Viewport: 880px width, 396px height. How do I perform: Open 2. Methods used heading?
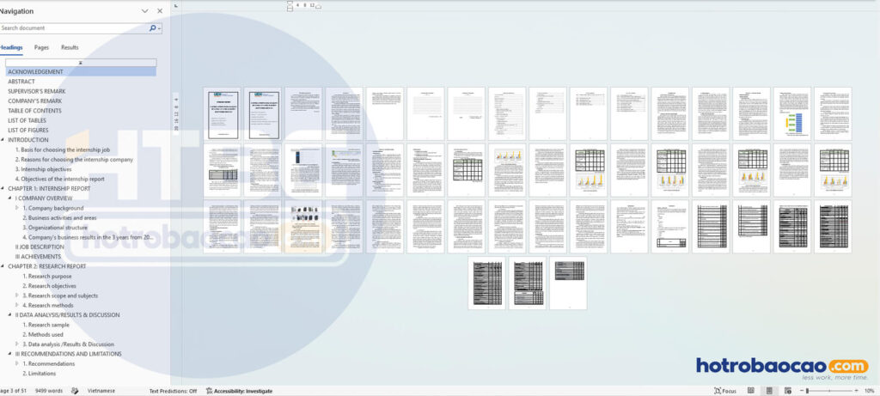point(43,335)
